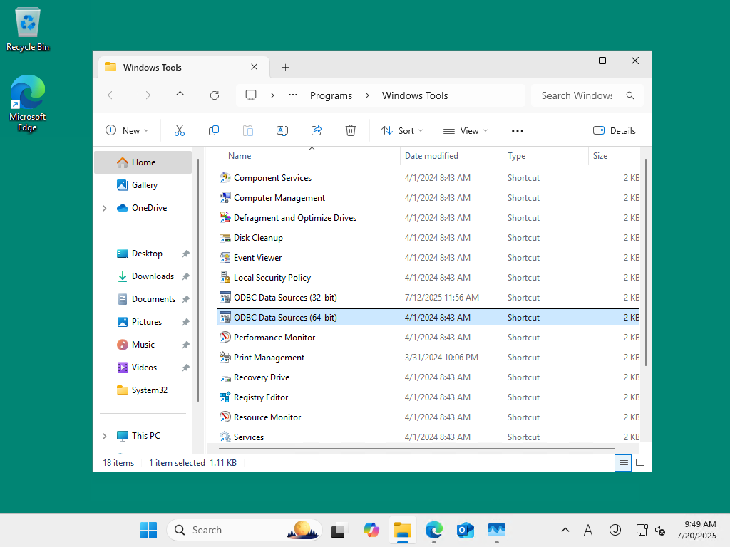Click the Cut scissors icon
The width and height of the screenshot is (730, 547).
179,131
